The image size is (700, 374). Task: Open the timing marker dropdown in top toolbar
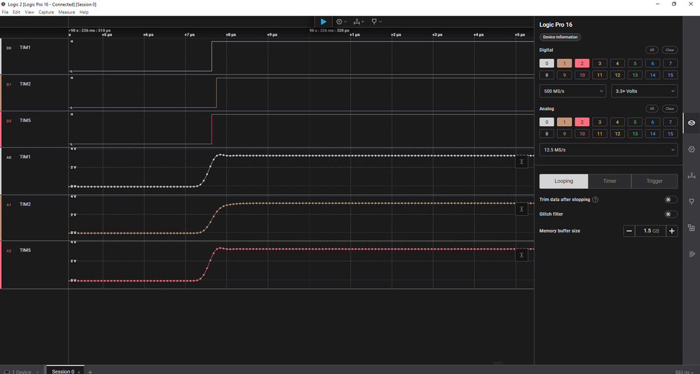[376, 22]
